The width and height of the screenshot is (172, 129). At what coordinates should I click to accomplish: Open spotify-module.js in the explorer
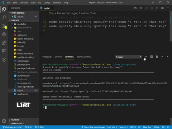click(x=26, y=57)
